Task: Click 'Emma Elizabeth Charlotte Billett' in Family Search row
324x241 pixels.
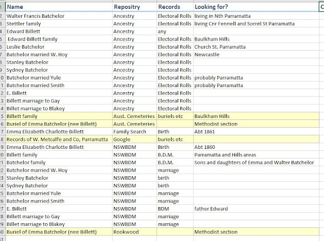Action: click(59, 132)
